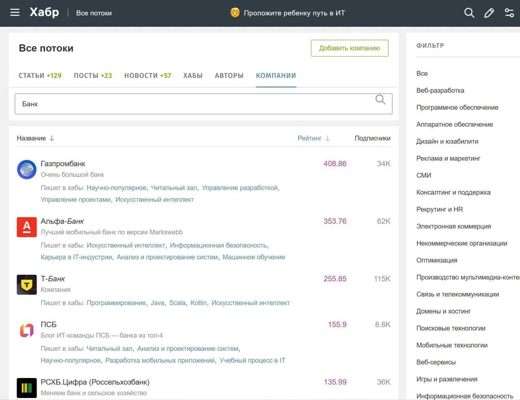Open Kotlin hub link
Viewport: 520px width, 400px height.
point(199,303)
